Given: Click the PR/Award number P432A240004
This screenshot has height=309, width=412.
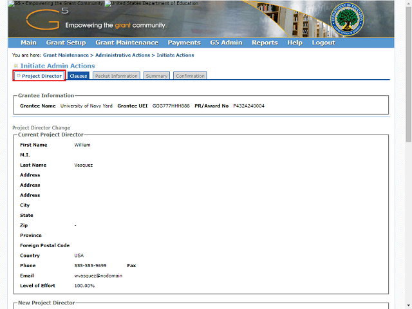Looking at the screenshot, I should click(x=249, y=106).
